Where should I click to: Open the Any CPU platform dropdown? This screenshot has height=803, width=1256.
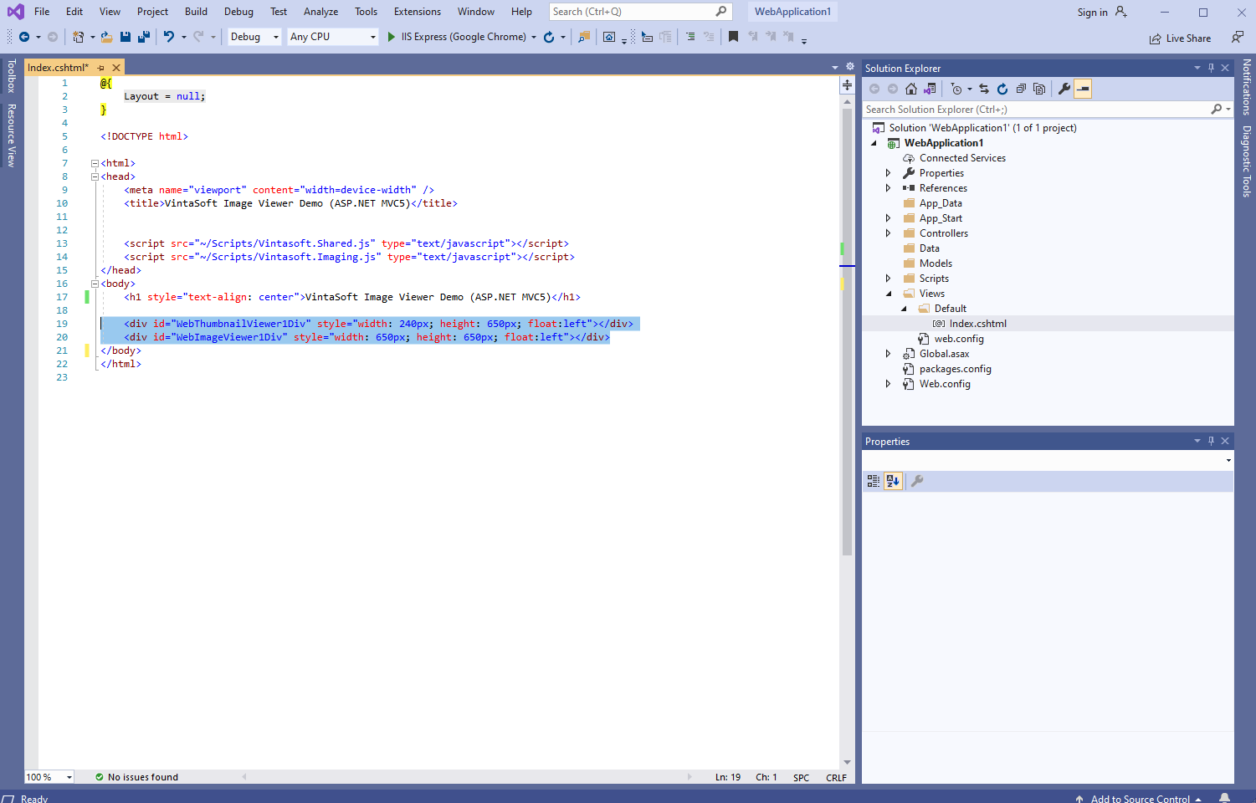(x=332, y=37)
